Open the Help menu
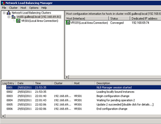Viewport: 161px width, 124px height. coord(44,8)
